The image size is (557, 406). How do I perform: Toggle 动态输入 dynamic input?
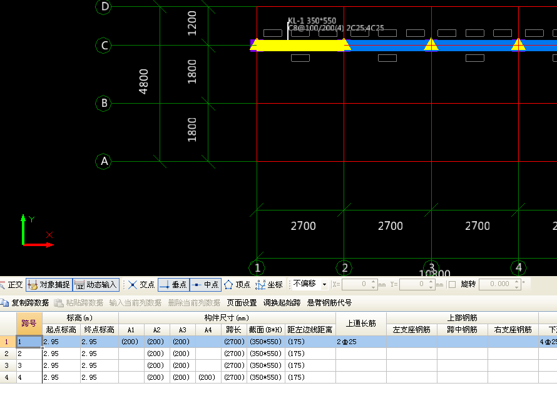pyautogui.click(x=96, y=285)
